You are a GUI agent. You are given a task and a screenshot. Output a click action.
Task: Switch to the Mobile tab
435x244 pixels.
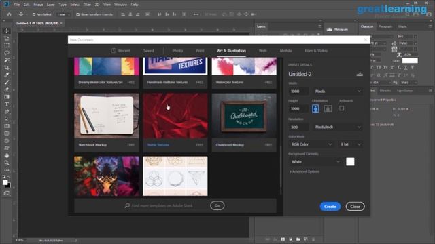coord(285,51)
